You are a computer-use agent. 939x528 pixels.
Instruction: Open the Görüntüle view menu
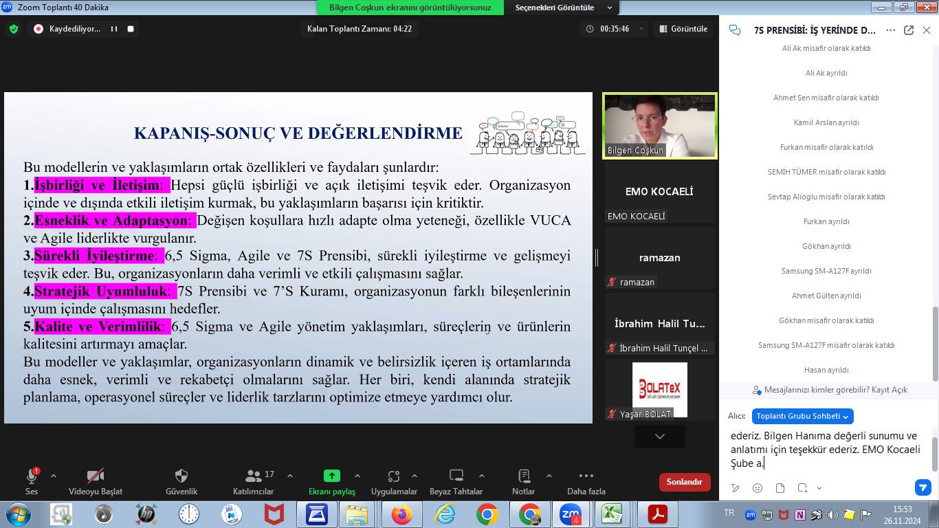683,29
